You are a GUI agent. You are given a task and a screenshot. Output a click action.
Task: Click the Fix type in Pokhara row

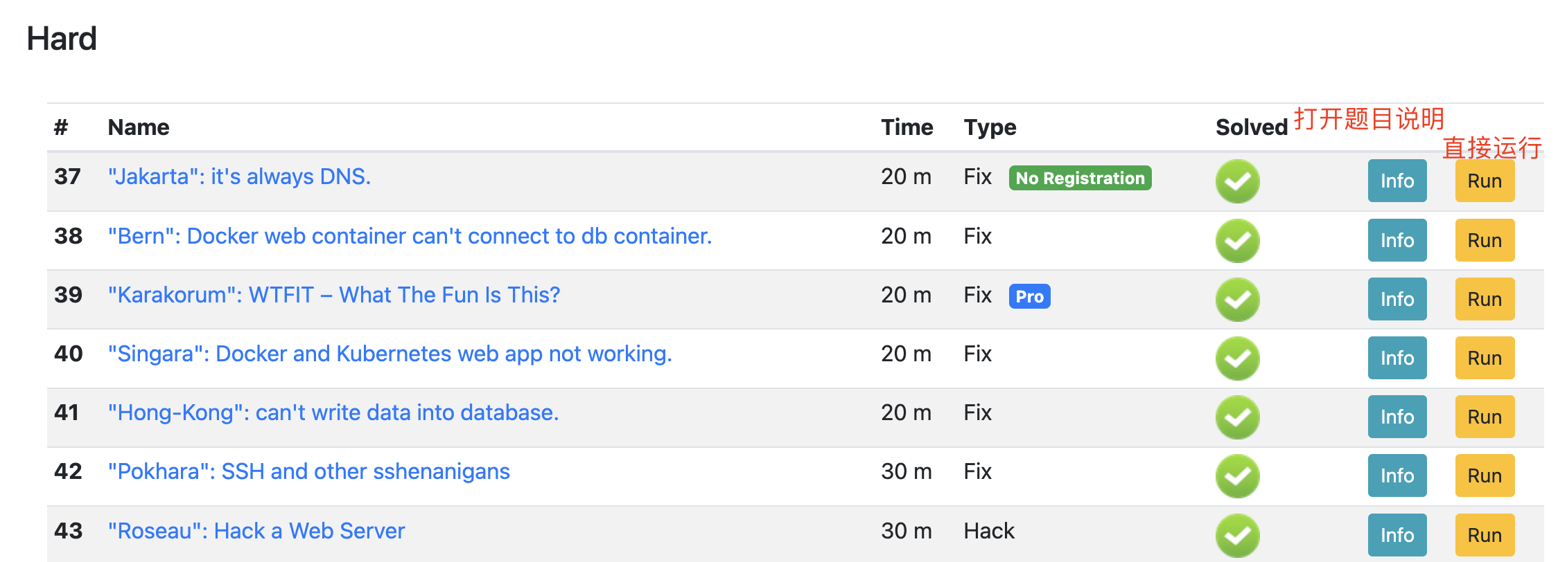[x=977, y=471]
